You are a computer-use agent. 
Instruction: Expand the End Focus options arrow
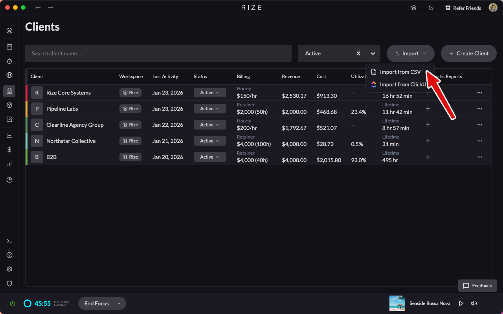[x=119, y=303]
